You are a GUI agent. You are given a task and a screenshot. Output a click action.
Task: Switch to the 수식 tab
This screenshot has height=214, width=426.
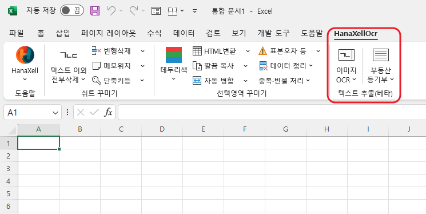154,33
